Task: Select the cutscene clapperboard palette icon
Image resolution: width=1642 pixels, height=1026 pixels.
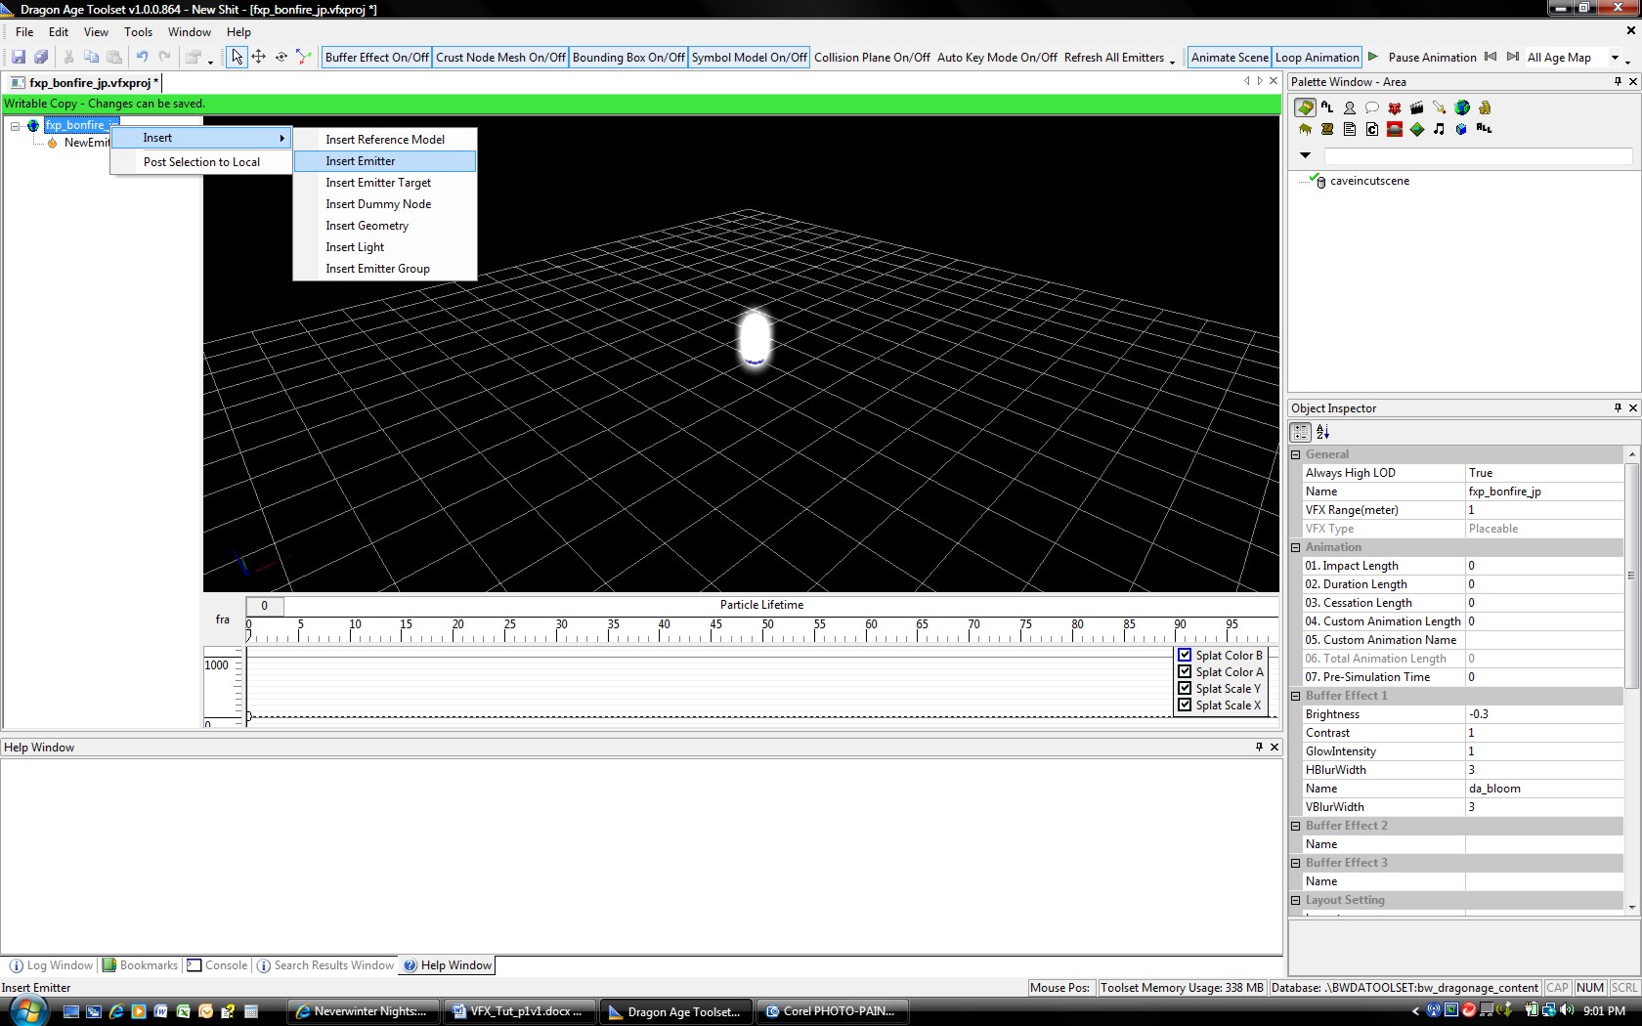Action: pyautogui.click(x=1417, y=107)
